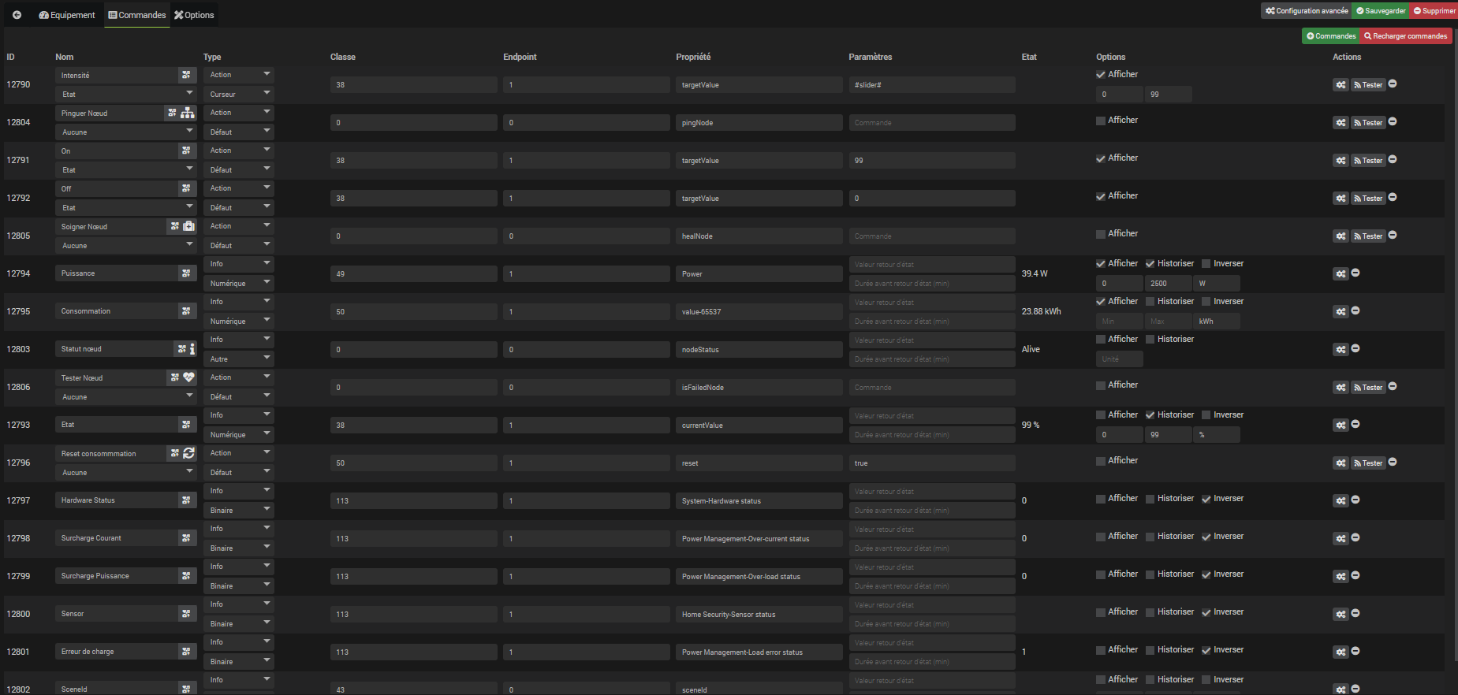Image resolution: width=1458 pixels, height=695 pixels.
Task: Click the medkit icon beside Soigner Nœud
Action: pos(188,226)
